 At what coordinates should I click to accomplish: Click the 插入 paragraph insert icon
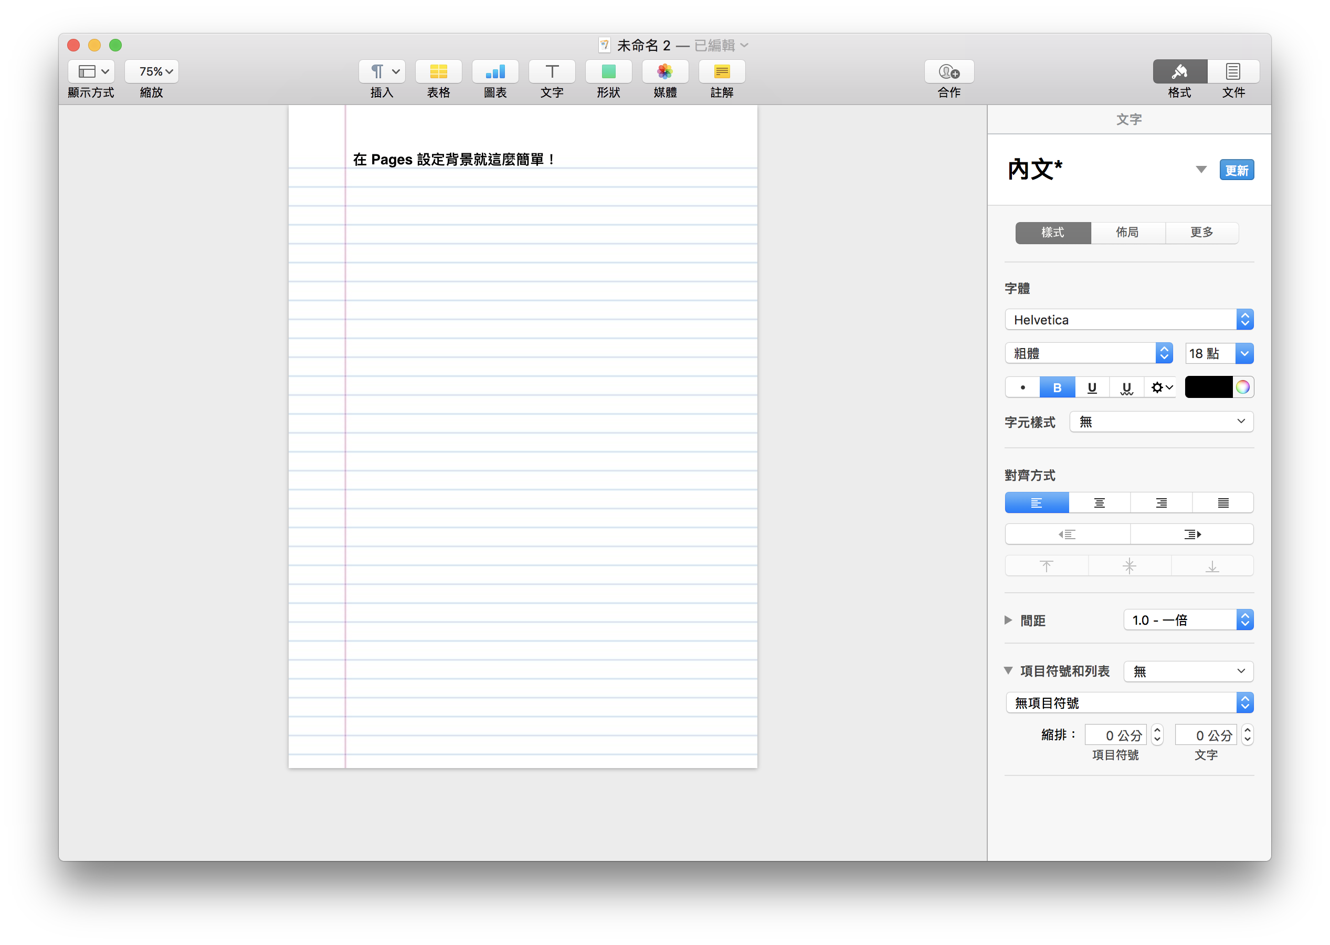tap(382, 71)
